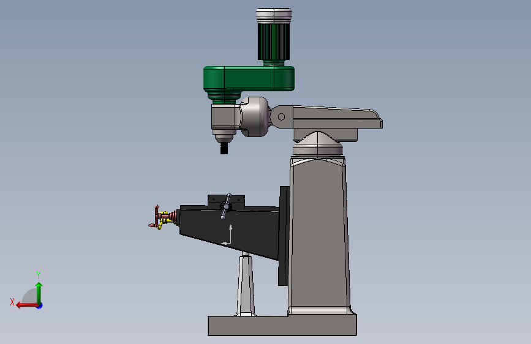This screenshot has width=531, height=344.
Task: Click the pivot hole circle on the ram
Action: pyautogui.click(x=281, y=117)
